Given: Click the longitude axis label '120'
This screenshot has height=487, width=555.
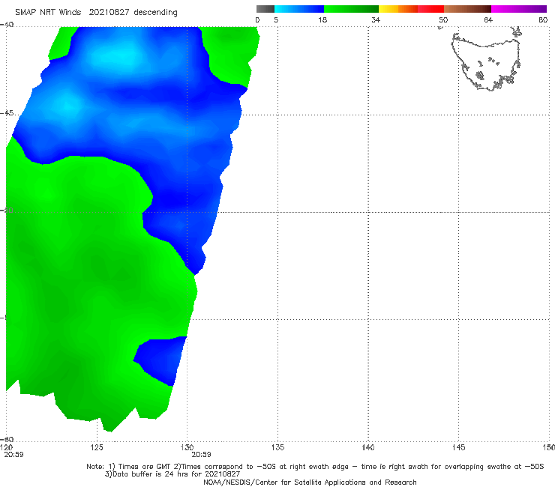Looking at the screenshot, I should click(6, 447).
